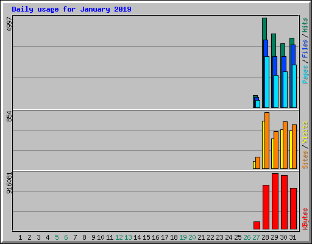
Task: Click the 4997 axis value label
Action: [9, 24]
